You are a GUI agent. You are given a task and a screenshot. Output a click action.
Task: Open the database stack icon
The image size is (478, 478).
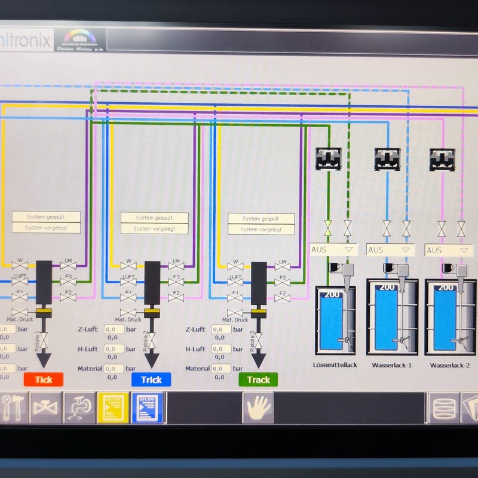(443, 407)
